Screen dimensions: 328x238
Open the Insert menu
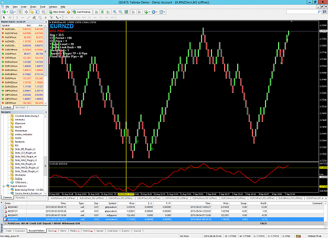click(24, 7)
